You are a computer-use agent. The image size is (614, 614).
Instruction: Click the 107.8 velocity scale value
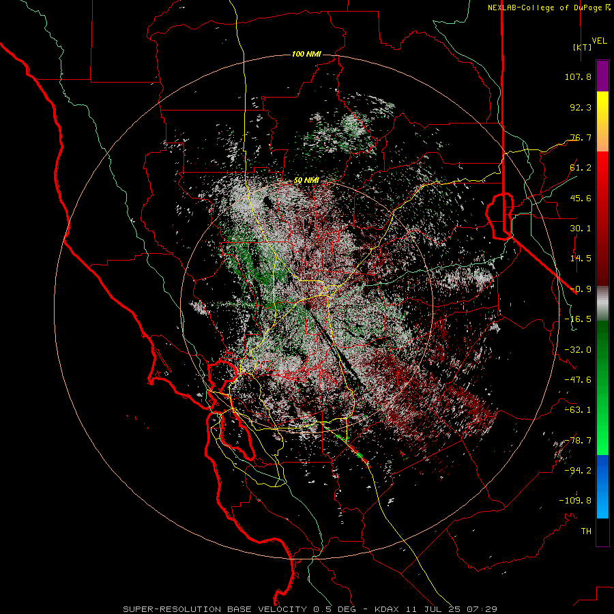578,76
